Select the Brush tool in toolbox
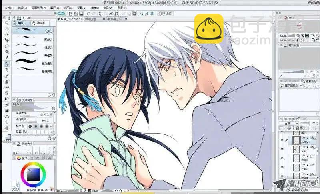The image size is (320, 194). [x=7, y=76]
